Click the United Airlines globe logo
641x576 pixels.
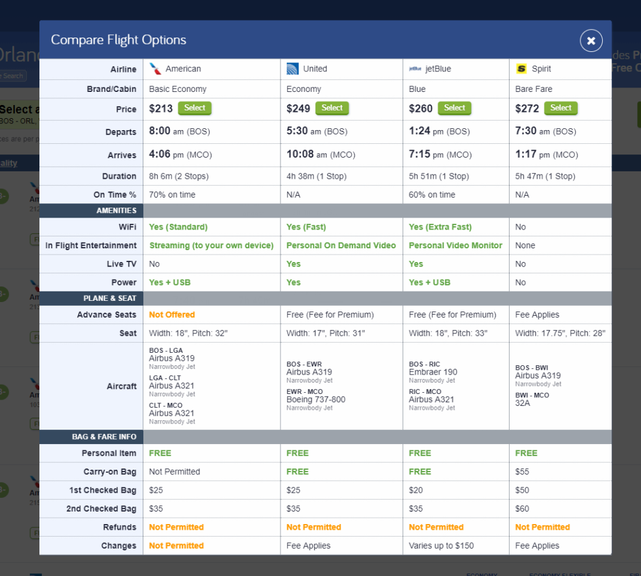292,69
